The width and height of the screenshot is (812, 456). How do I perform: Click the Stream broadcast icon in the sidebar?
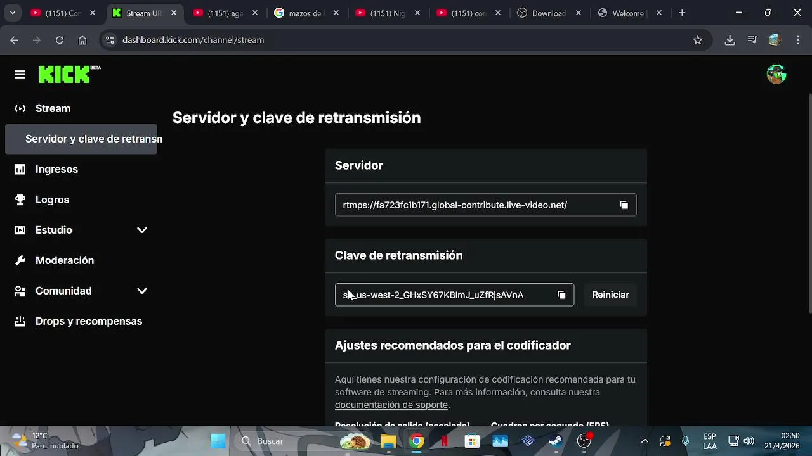point(20,108)
